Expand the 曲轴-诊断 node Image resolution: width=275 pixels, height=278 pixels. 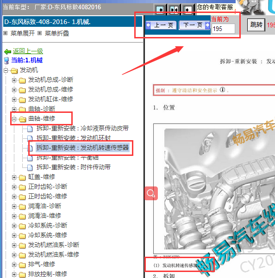14,109
